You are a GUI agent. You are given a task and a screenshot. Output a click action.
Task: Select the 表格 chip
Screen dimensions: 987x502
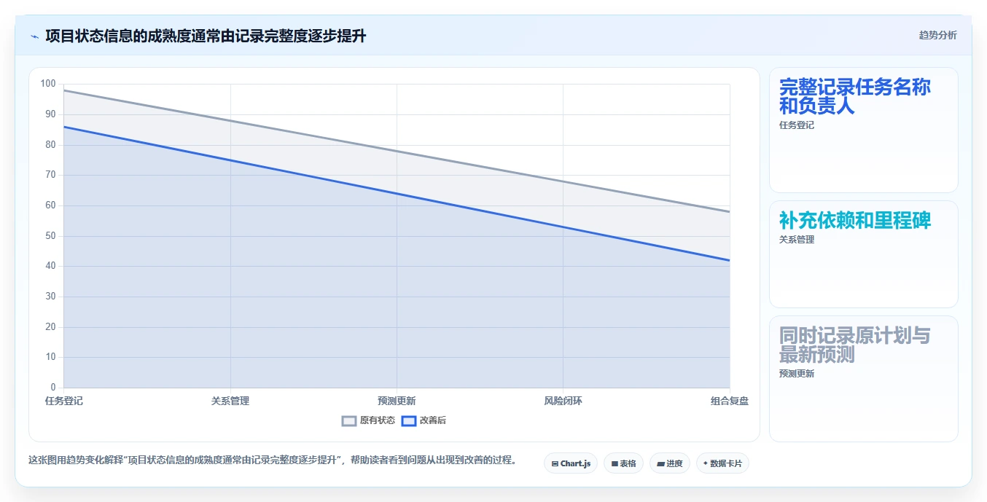tap(623, 463)
